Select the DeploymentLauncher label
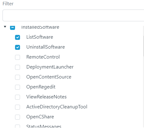Viewport: 144px width, 128px height. click(x=50, y=67)
